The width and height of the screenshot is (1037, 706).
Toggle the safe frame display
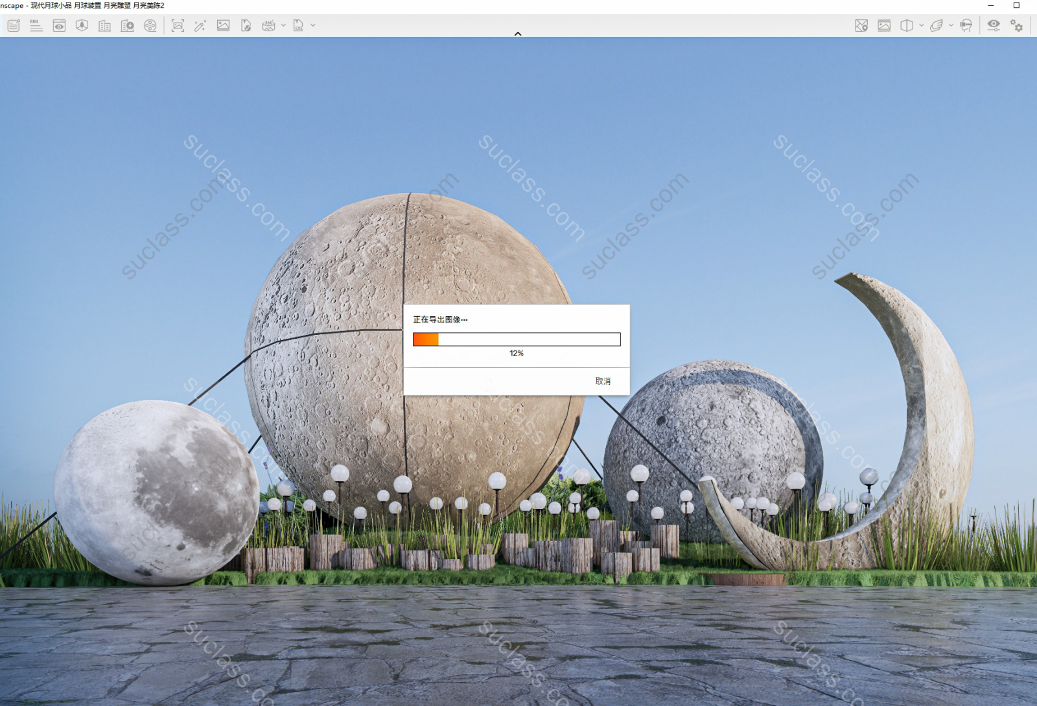tap(884, 26)
